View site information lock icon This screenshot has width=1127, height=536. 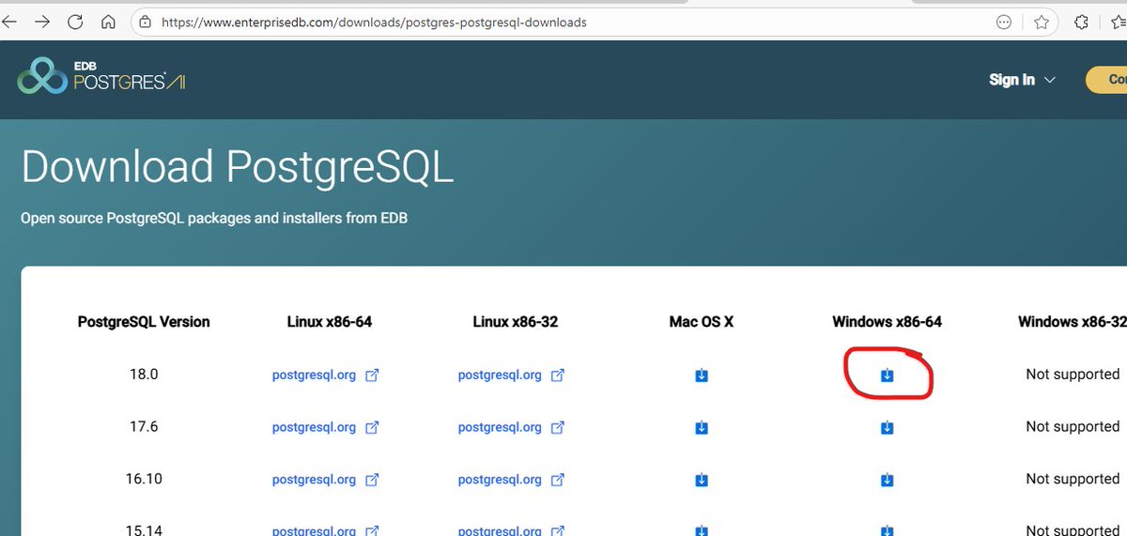146,22
